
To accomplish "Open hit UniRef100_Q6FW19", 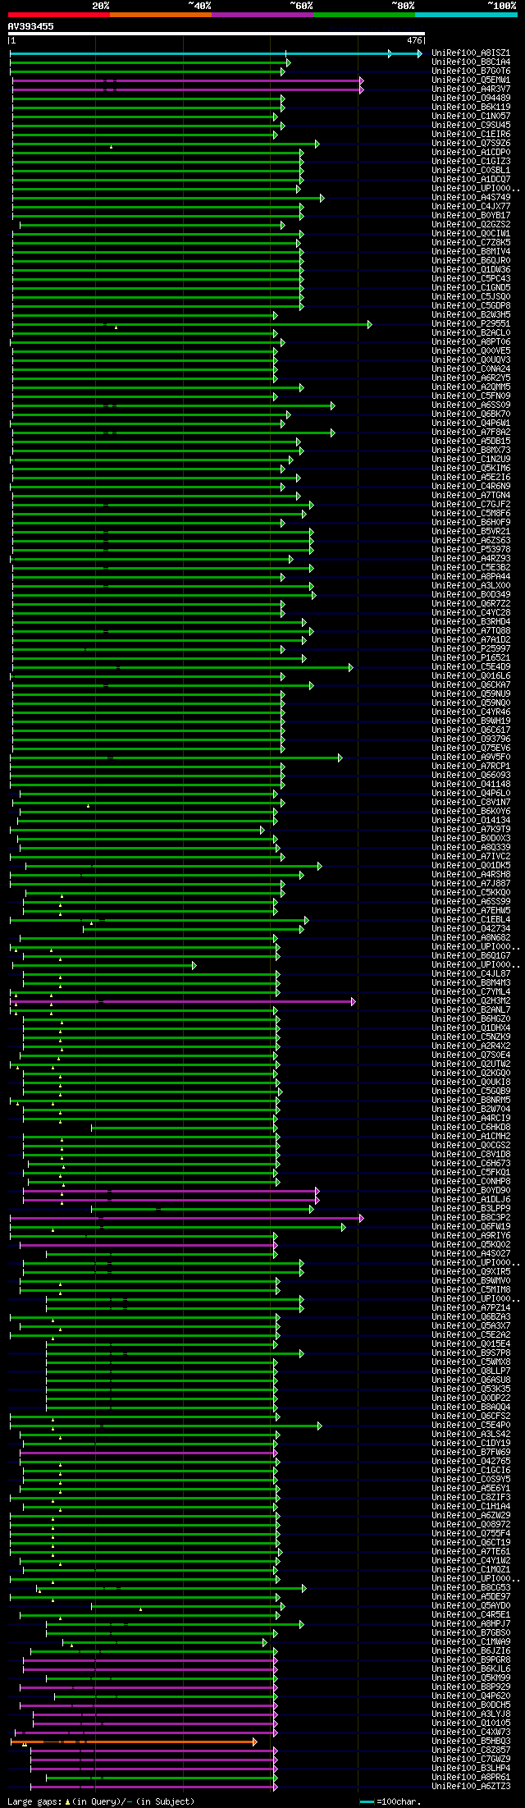I will pyautogui.click(x=471, y=1227).
